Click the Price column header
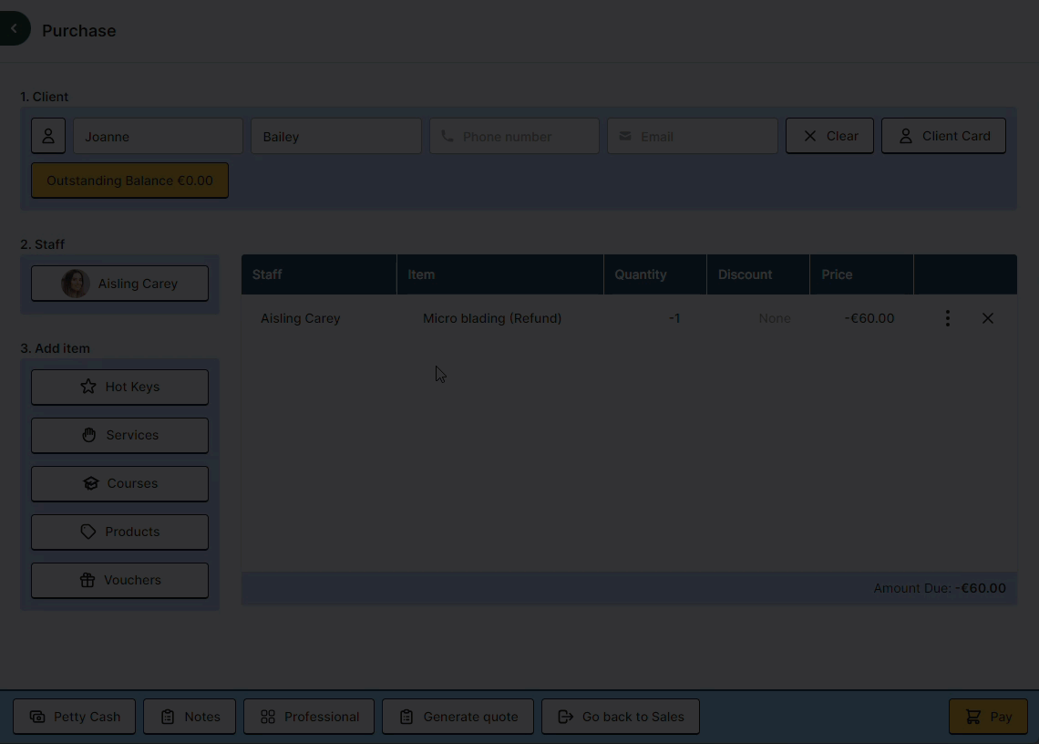 click(861, 274)
